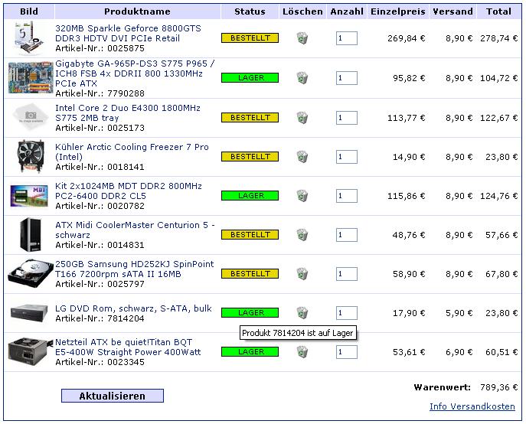Open Sparkle Geforce 8800GTS product thumbnail
526x424 pixels.
click(x=30, y=38)
